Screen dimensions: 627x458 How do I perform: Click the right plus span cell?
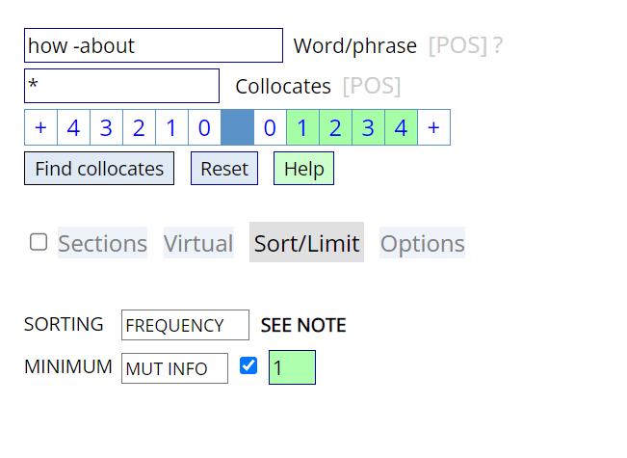(x=433, y=127)
